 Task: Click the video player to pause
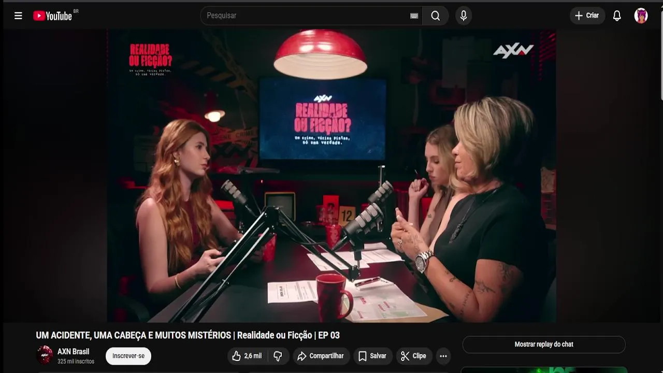click(x=331, y=176)
